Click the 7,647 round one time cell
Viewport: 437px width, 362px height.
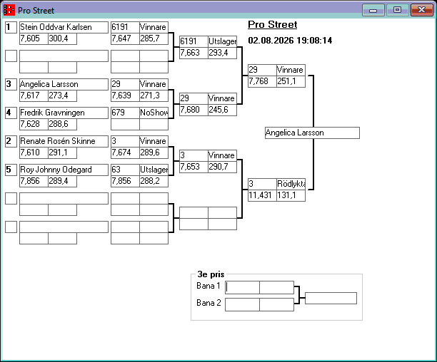(125, 38)
